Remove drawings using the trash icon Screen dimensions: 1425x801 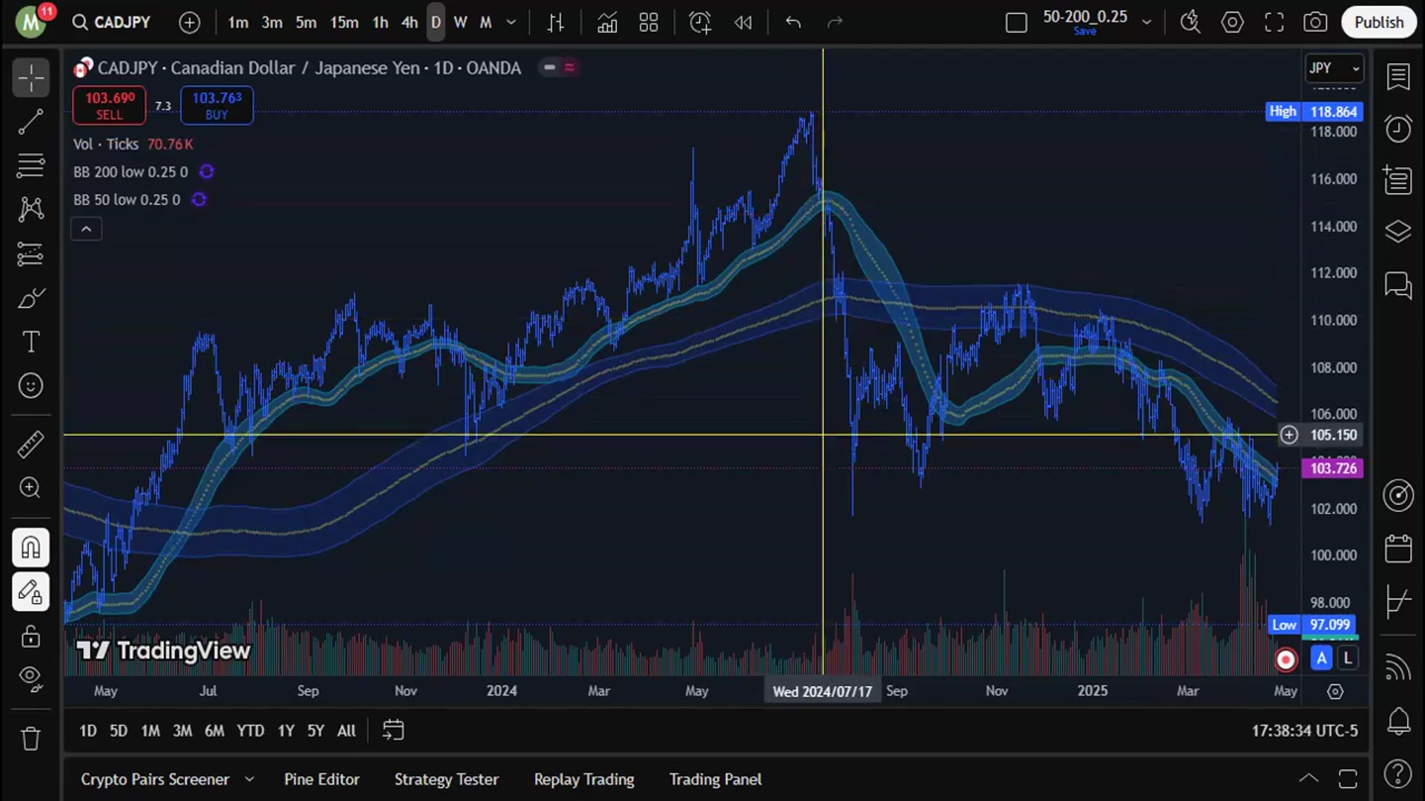coord(30,738)
